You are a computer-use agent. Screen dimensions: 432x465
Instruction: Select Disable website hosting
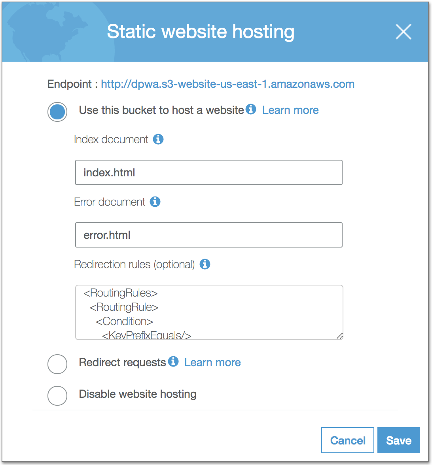pyautogui.click(x=57, y=395)
